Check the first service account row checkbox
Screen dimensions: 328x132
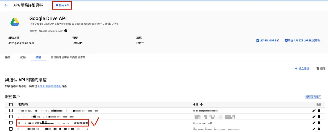[x=11, y=110]
